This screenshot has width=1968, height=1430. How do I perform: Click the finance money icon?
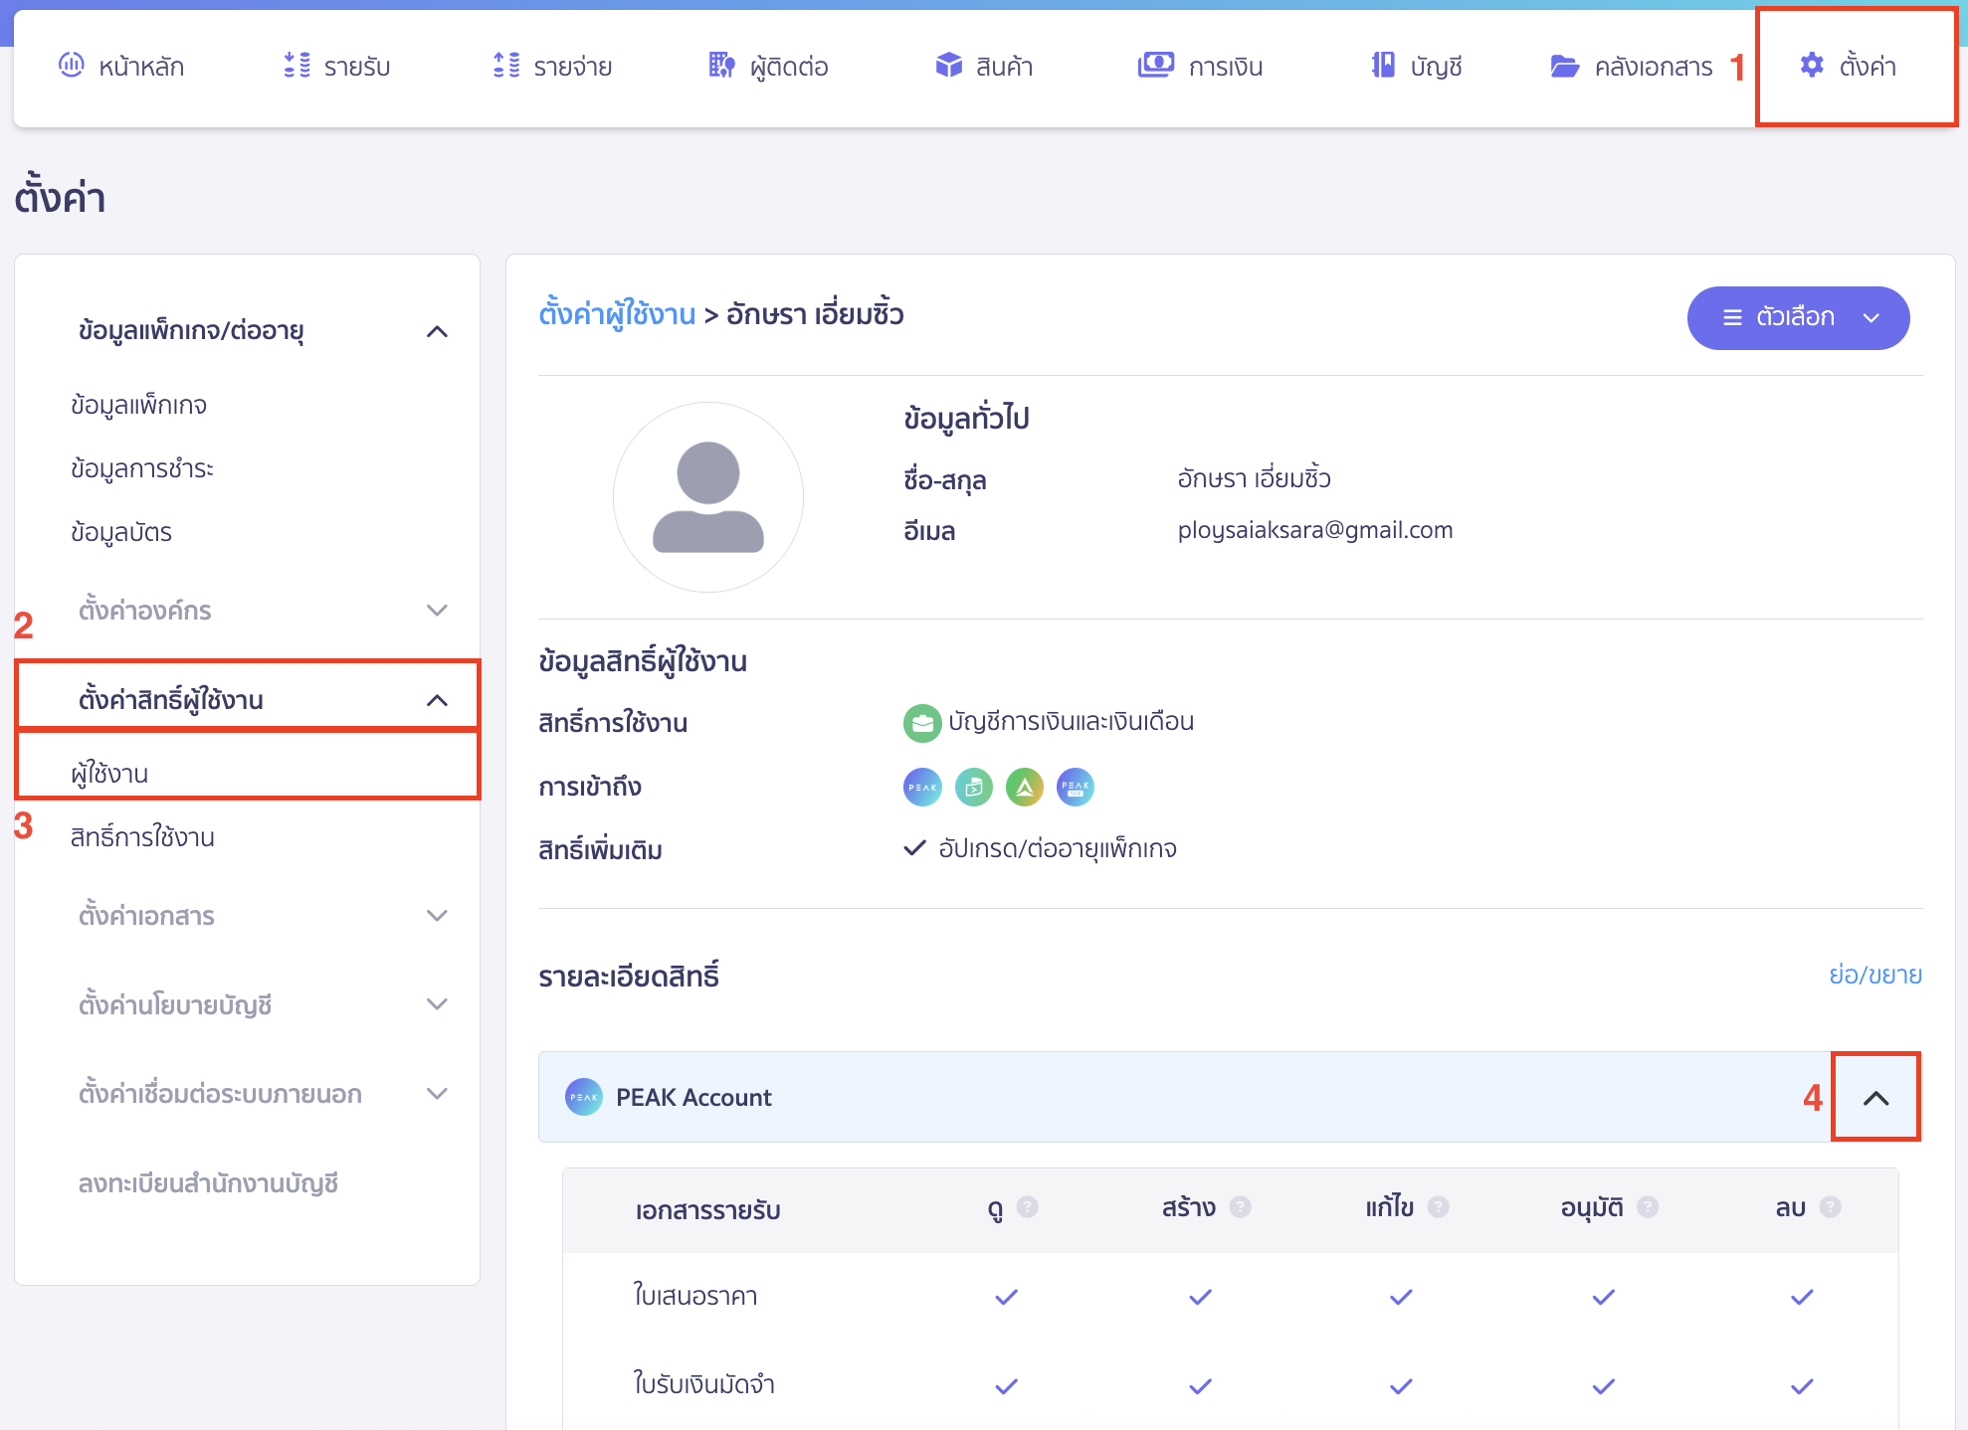pos(1155,66)
